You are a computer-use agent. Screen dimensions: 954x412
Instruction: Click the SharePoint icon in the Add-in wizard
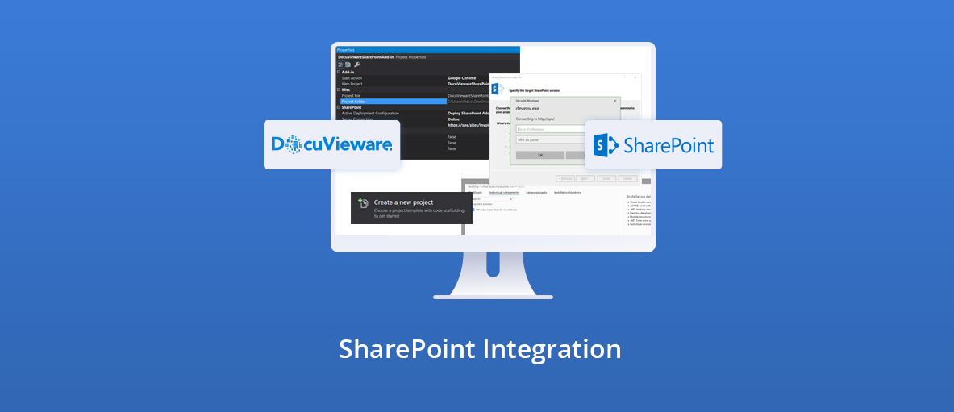click(x=498, y=89)
